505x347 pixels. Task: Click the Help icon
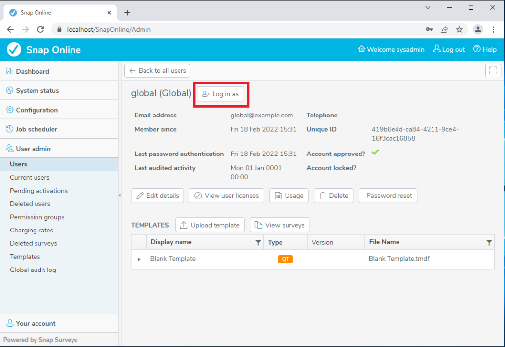coord(476,49)
